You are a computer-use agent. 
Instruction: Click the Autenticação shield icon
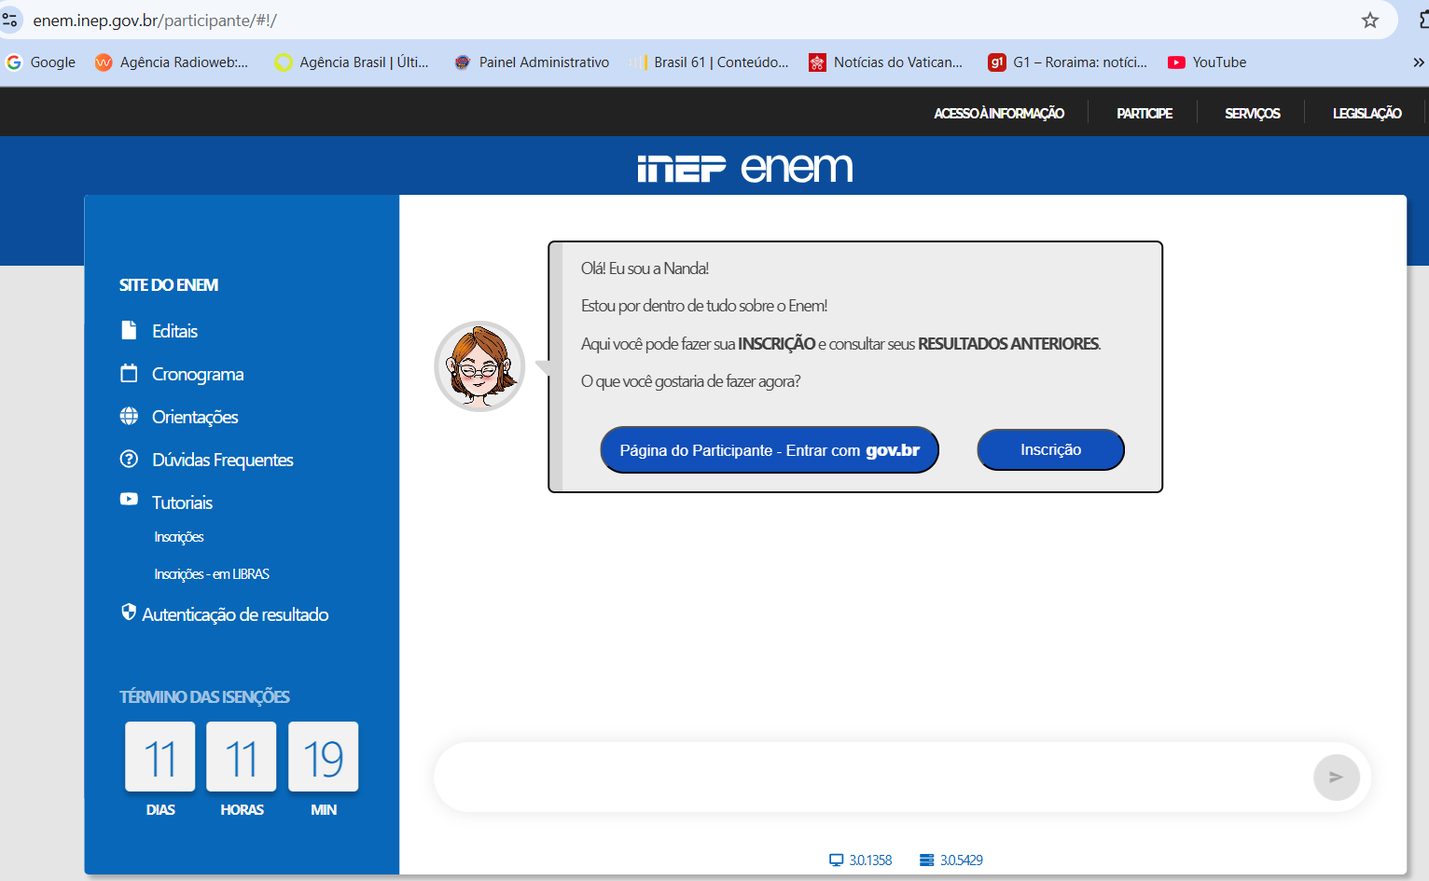click(129, 612)
